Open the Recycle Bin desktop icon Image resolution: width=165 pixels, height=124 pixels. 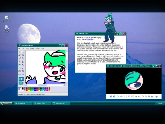tap(6, 19)
